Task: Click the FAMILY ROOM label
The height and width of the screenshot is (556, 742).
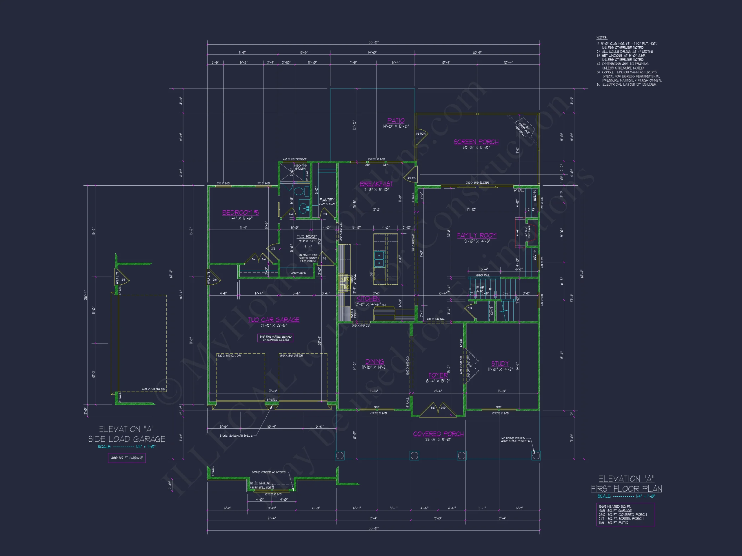Action: pyautogui.click(x=477, y=235)
